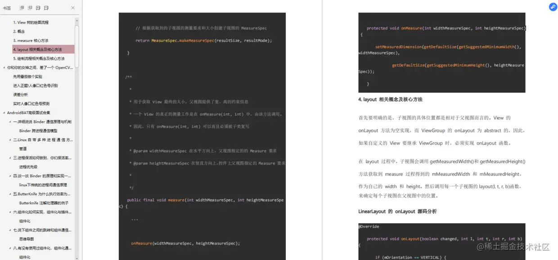Image resolution: width=558 pixels, height=260 pixels.
Task: Select the 五.ButterKnife 为什么执行效率为 title
Action: (x=42, y=194)
